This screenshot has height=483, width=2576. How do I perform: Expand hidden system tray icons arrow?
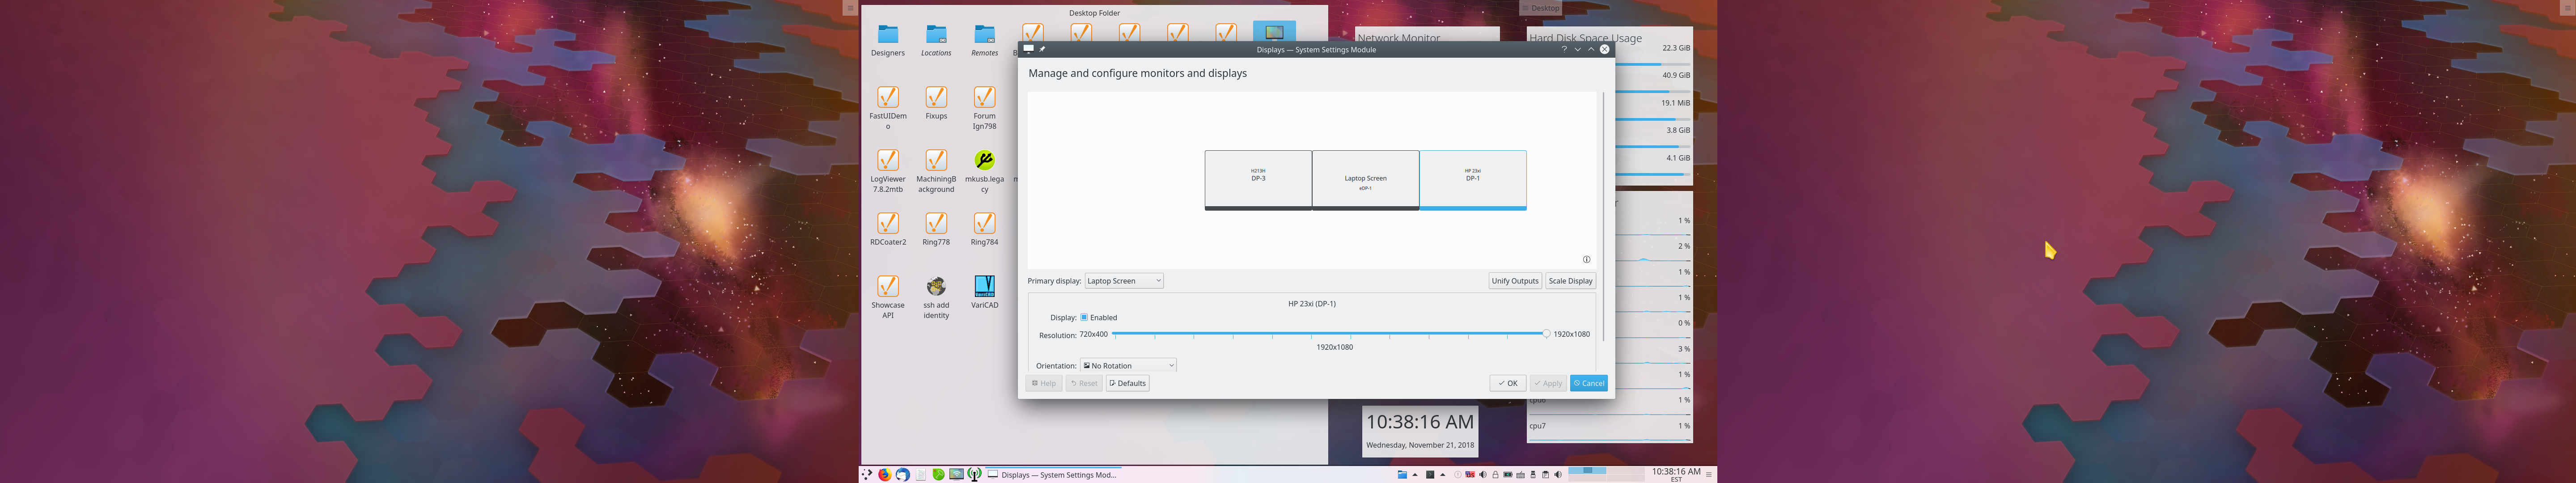tap(1443, 475)
